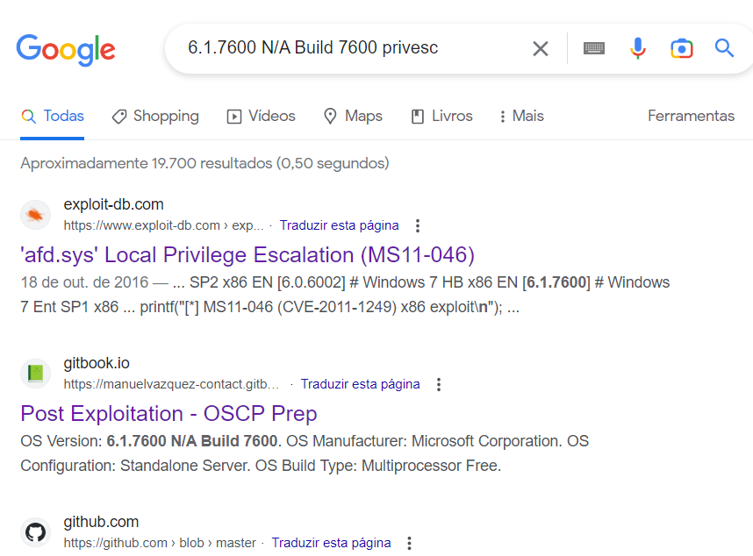Expand the Mais options menu

(520, 116)
